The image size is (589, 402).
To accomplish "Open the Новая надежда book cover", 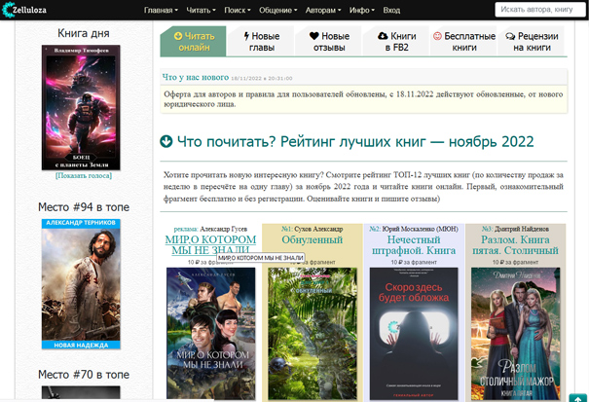I will pos(81,283).
